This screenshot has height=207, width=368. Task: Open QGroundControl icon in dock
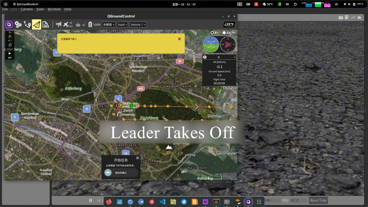click(x=248, y=202)
